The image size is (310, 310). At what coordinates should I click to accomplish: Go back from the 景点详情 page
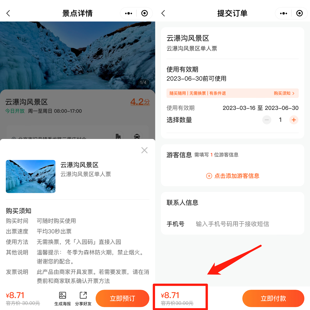8,13
